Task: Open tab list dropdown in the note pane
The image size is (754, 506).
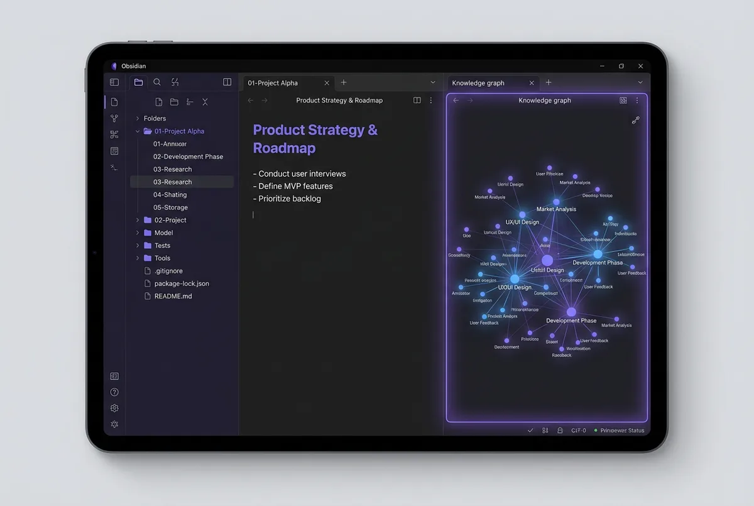Action: tap(433, 82)
